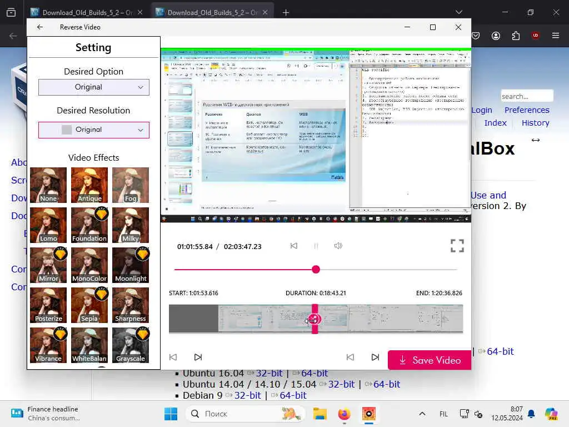Open the Desired Option dropdown
This screenshot has height=427, width=569.
[x=93, y=87]
